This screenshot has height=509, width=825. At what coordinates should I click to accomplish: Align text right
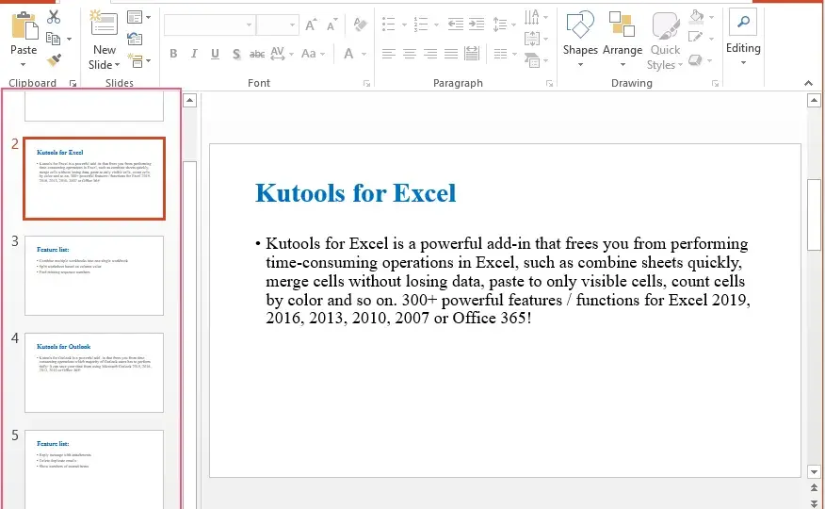point(430,54)
